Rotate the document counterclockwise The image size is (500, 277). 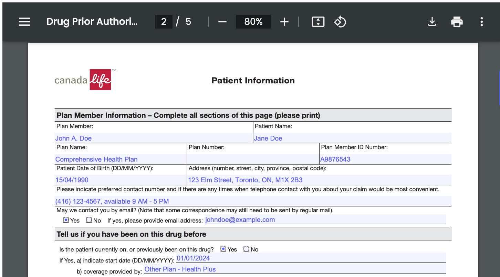point(340,22)
